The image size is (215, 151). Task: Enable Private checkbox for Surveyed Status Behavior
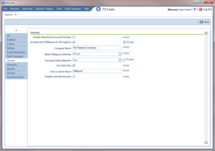124,60
